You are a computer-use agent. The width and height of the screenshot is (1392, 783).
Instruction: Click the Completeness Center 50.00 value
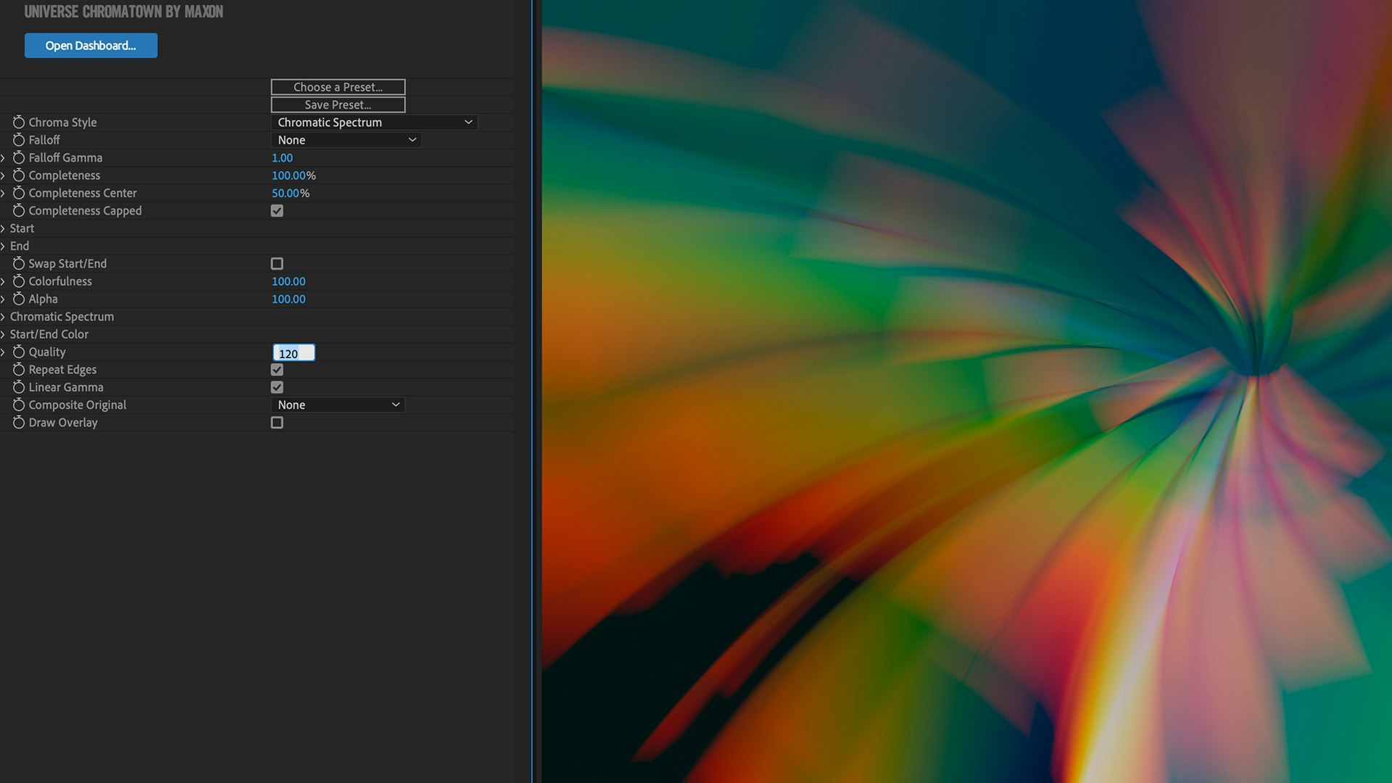(x=285, y=193)
